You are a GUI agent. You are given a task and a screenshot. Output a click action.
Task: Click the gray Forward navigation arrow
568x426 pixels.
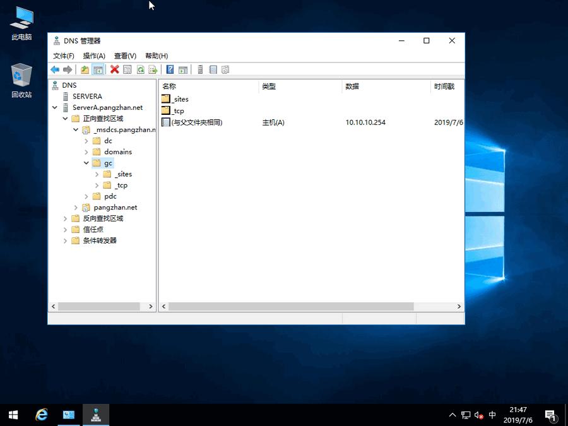tap(69, 69)
